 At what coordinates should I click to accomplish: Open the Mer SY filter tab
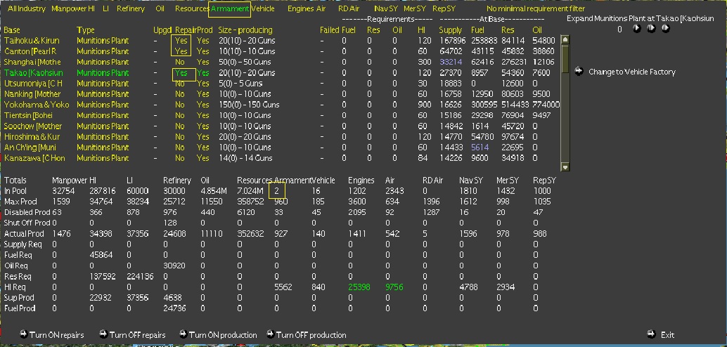415,9
